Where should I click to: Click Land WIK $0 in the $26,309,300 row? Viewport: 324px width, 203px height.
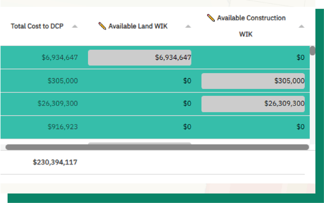click(x=187, y=104)
